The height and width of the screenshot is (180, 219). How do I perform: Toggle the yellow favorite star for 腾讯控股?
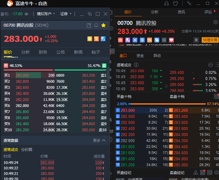coord(103,25)
